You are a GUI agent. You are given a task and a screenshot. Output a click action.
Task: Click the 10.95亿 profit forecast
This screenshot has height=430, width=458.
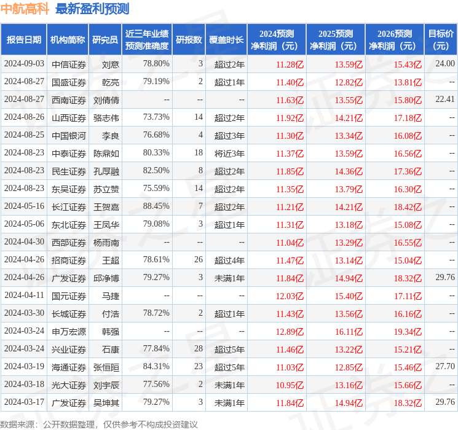290,385
